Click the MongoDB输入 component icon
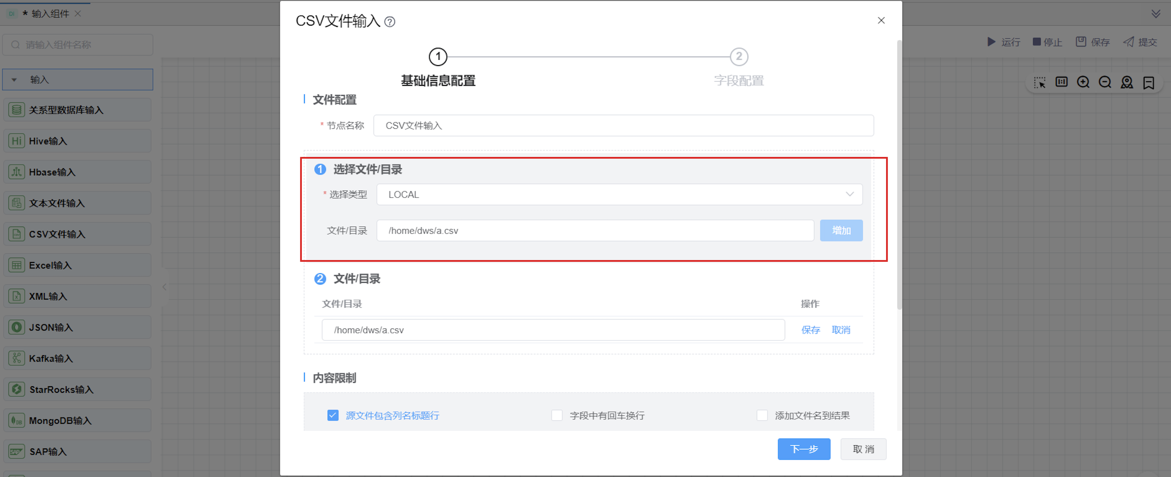This screenshot has width=1171, height=477. pos(17,420)
